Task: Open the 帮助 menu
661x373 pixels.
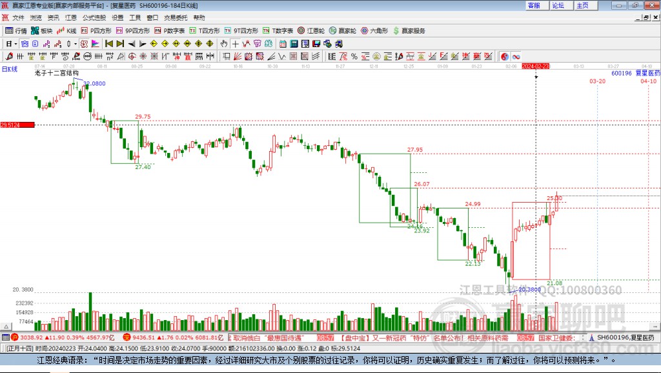Action: pos(199,17)
